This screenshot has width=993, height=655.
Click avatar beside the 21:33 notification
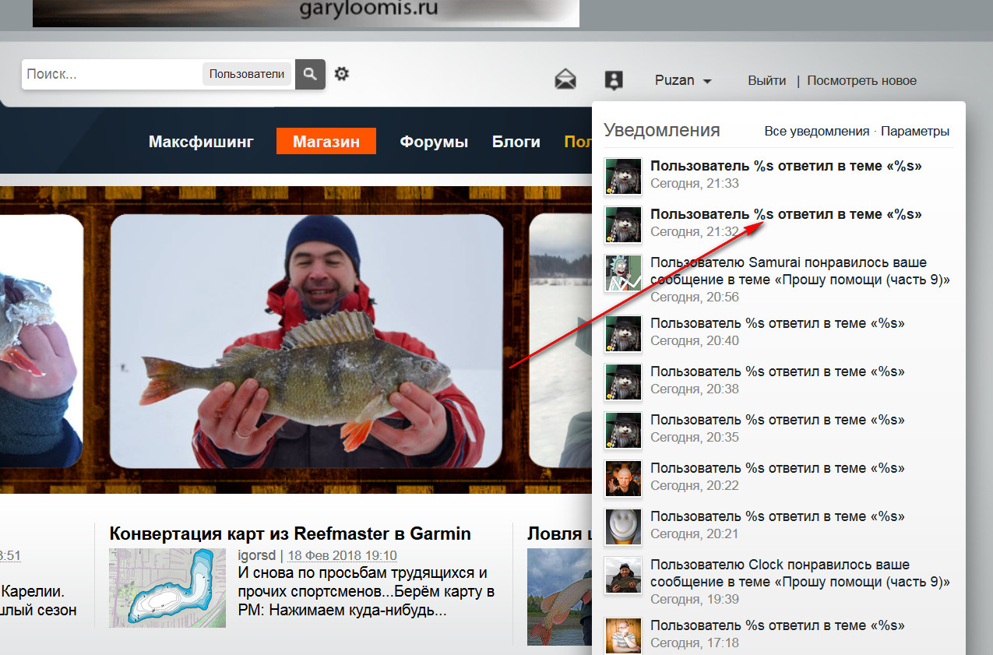(x=623, y=177)
